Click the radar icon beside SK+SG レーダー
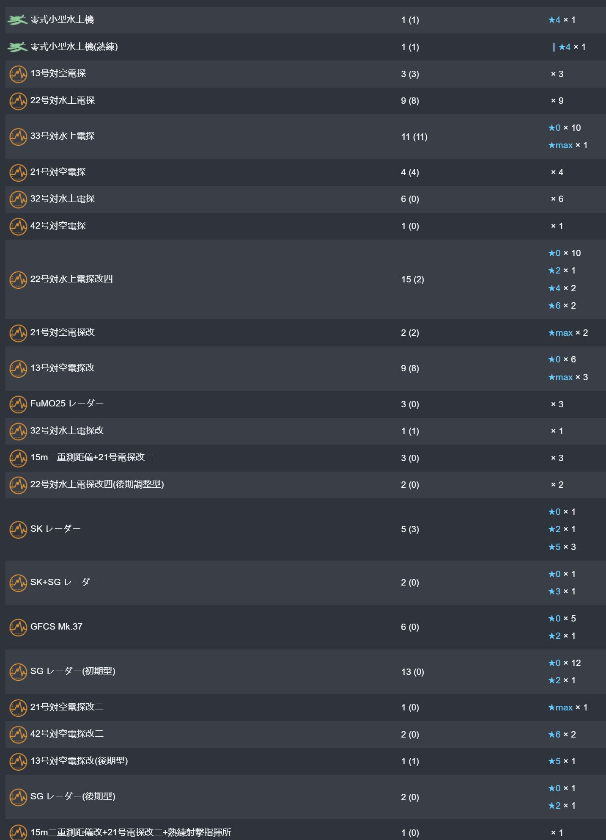 pos(18,583)
